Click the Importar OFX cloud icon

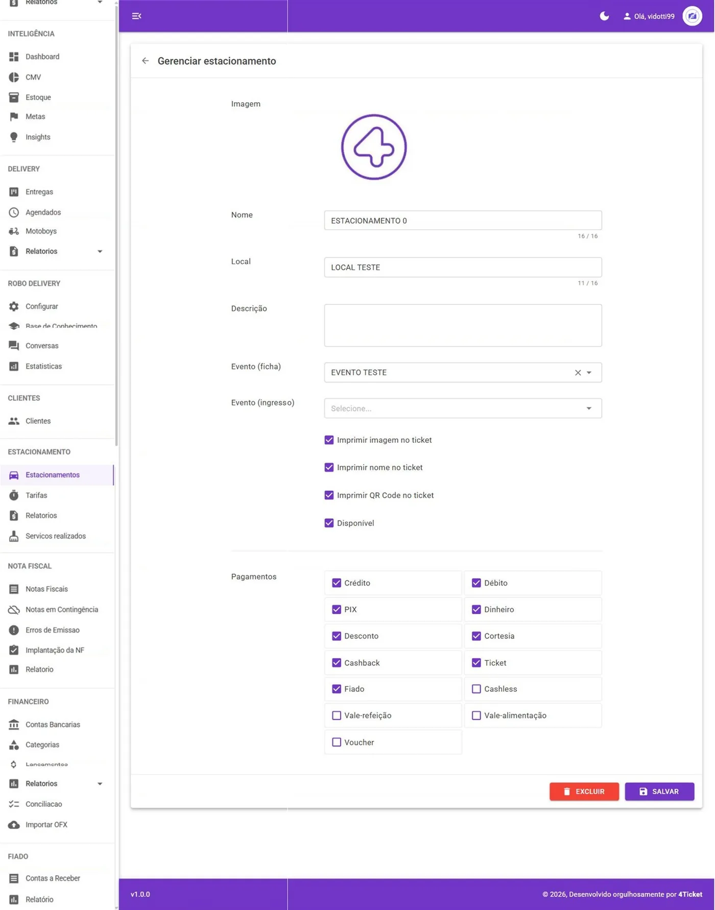pos(14,825)
